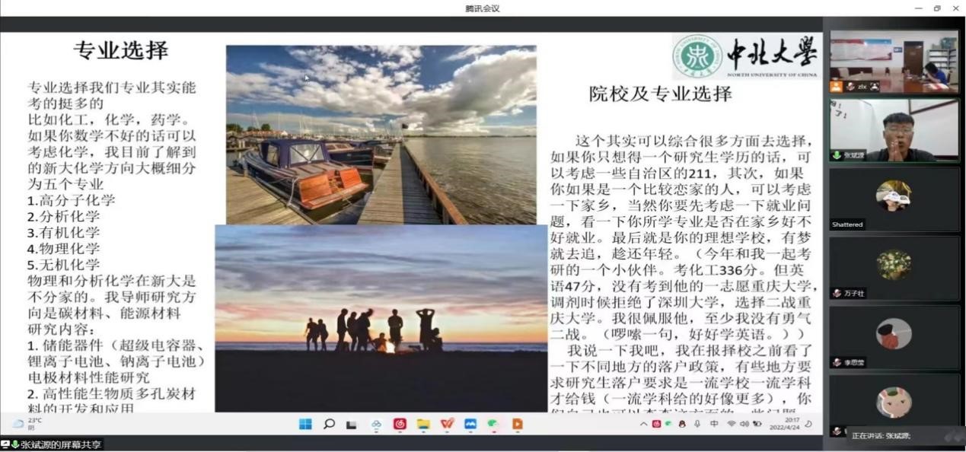Select the zlx participant video tile
The image size is (966, 452).
click(894, 62)
